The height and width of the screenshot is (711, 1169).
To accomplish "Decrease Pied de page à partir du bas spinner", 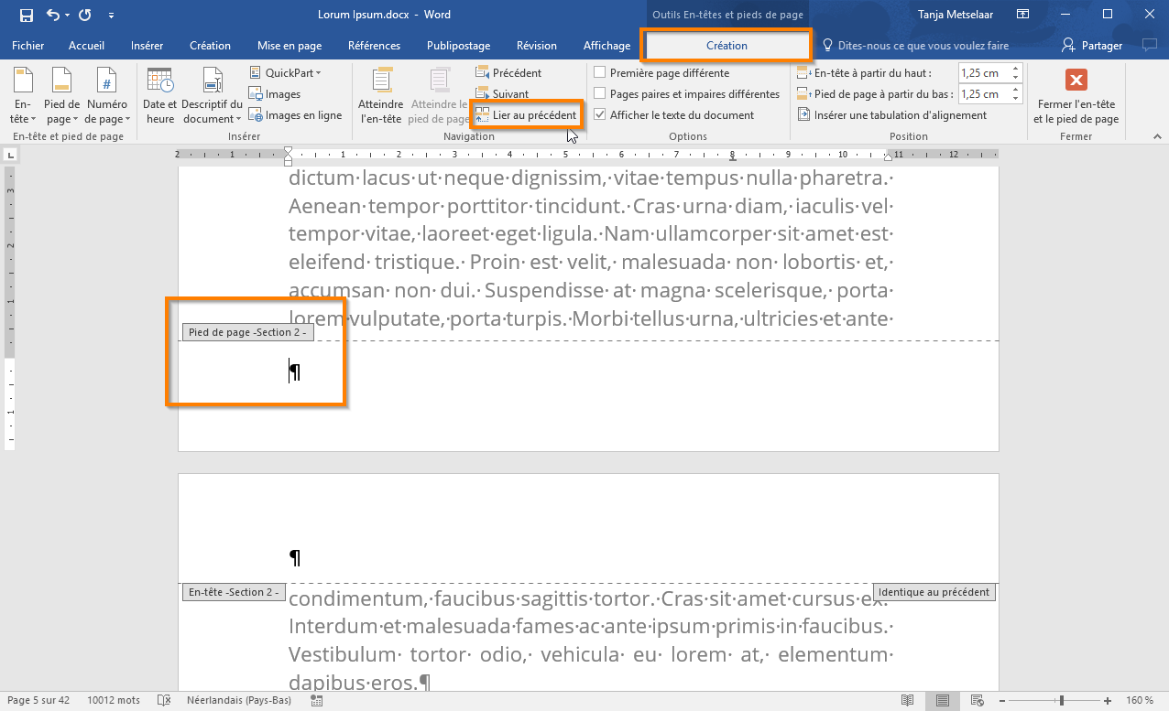I will (x=1015, y=98).
